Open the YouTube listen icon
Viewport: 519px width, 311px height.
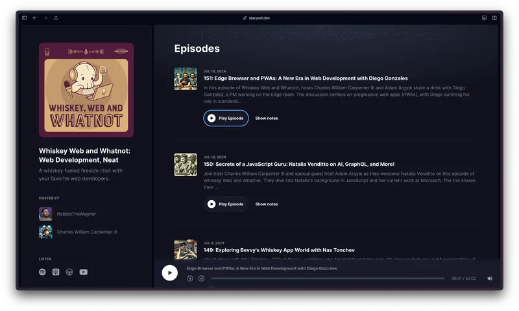[x=83, y=272]
